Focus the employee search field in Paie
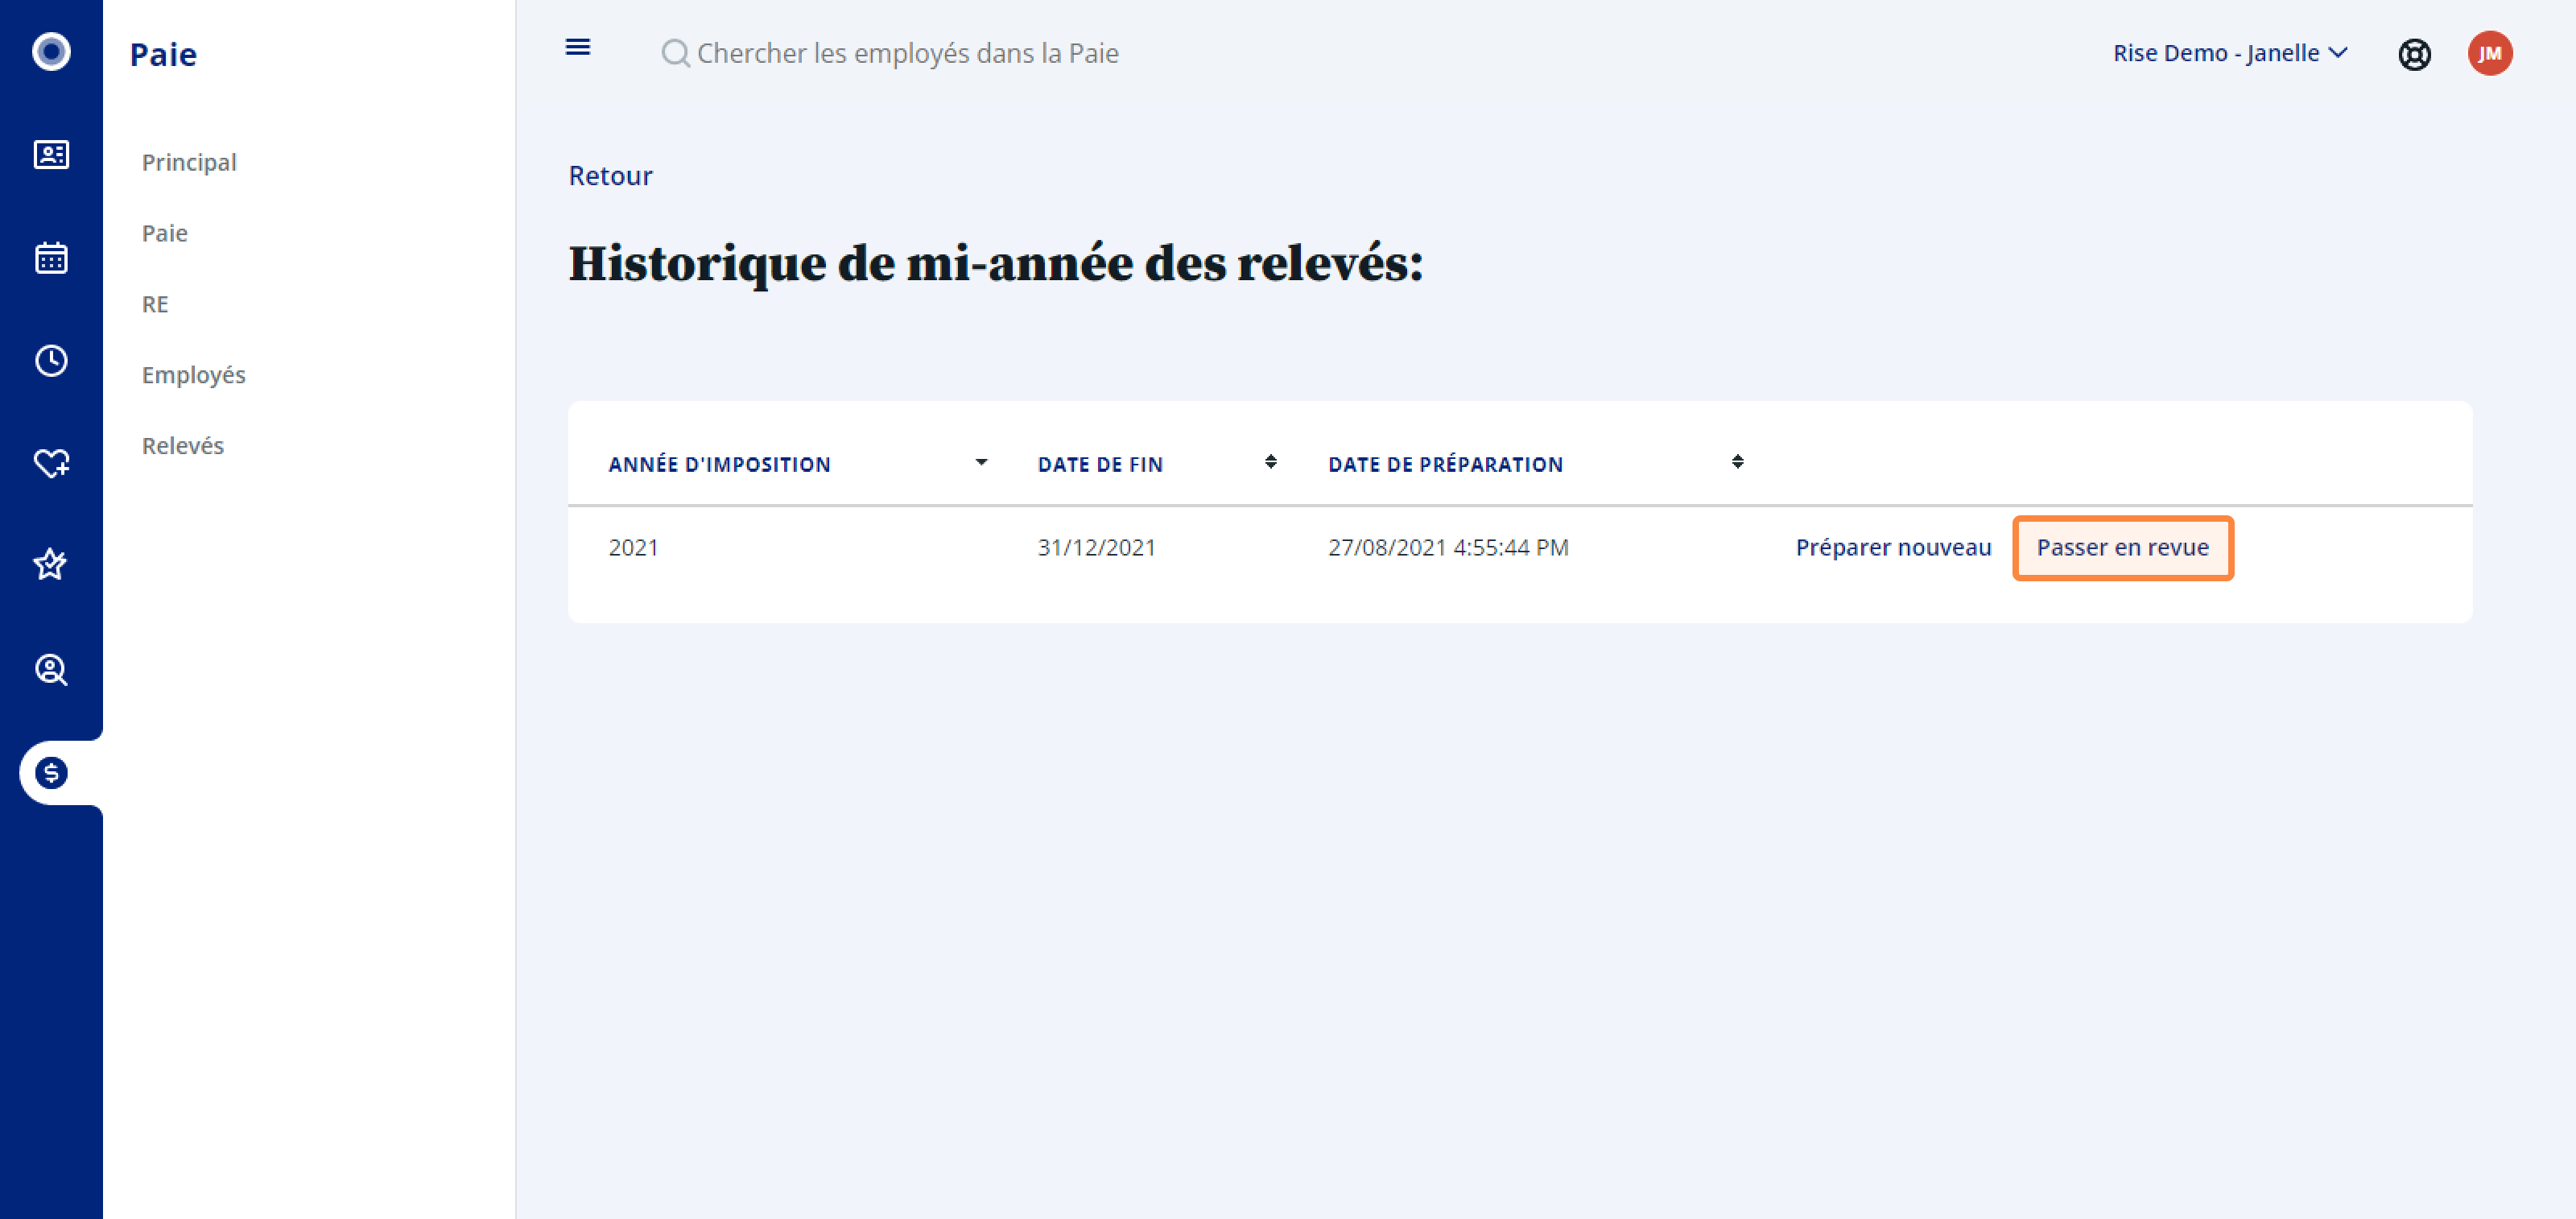This screenshot has width=2576, height=1219. [907, 53]
